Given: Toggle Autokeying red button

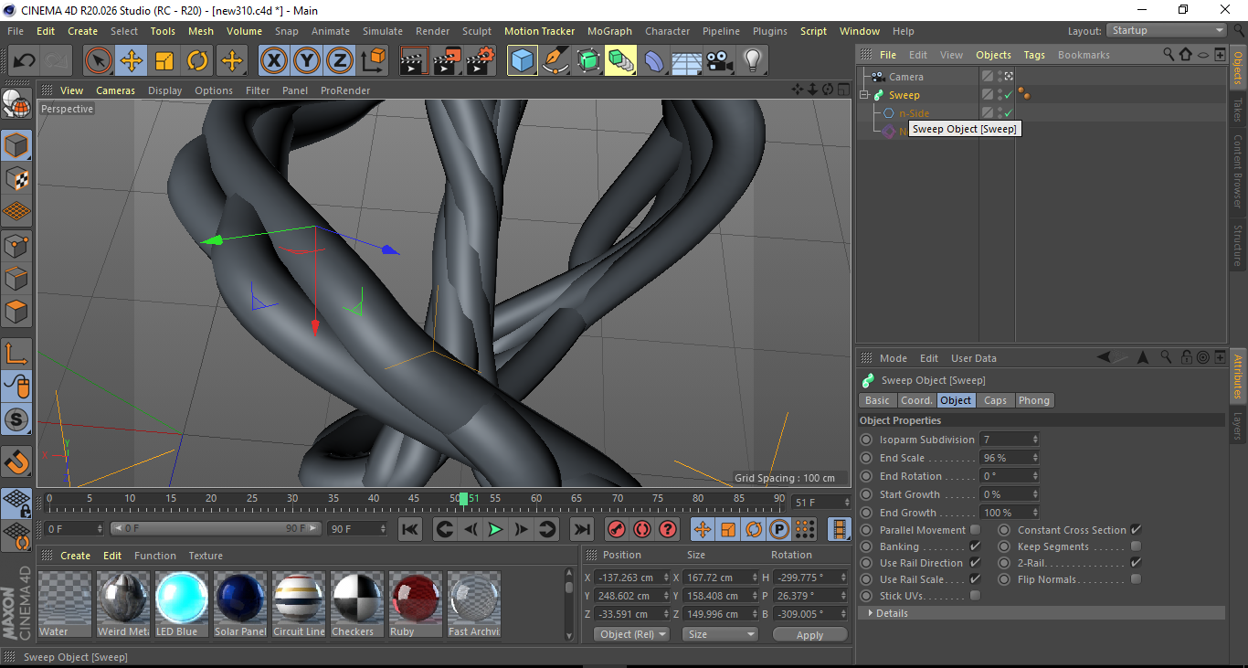Looking at the screenshot, I should pos(642,529).
